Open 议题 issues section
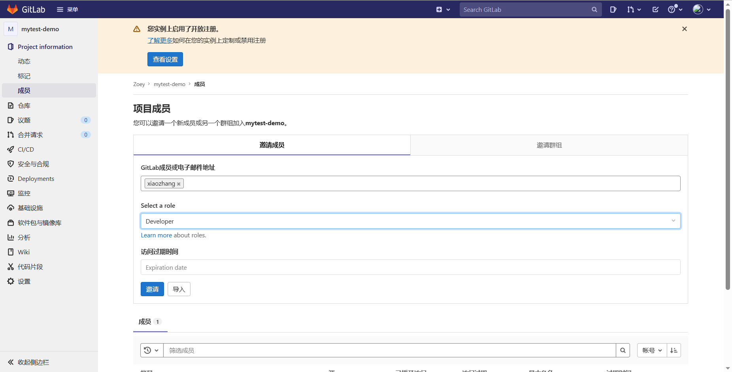Viewport: 732px width, 372px height. click(24, 120)
